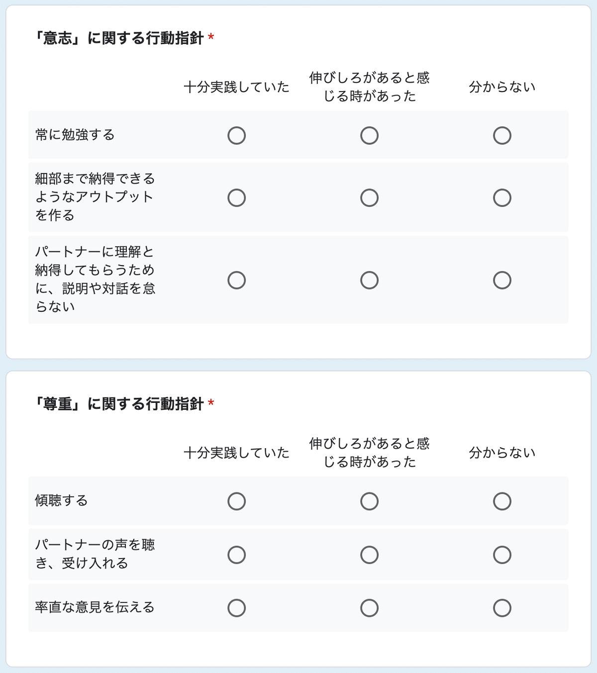
Task: Select 「伸びしろがあると感じる時があった」 for 常に勉強する
Action: 369,135
